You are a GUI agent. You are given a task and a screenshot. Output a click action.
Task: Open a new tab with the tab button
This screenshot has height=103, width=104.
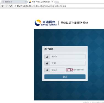pos(57,2)
